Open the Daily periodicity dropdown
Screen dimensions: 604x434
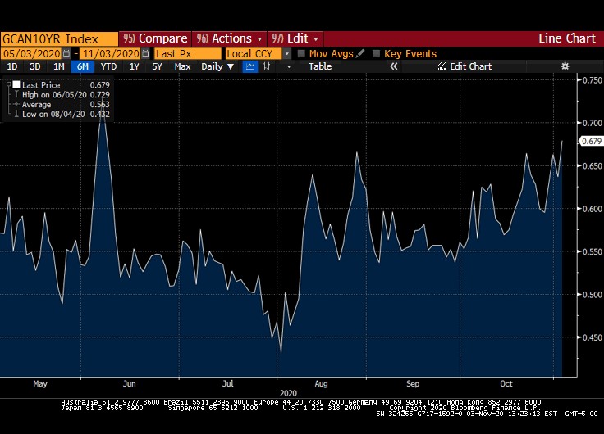[217, 66]
